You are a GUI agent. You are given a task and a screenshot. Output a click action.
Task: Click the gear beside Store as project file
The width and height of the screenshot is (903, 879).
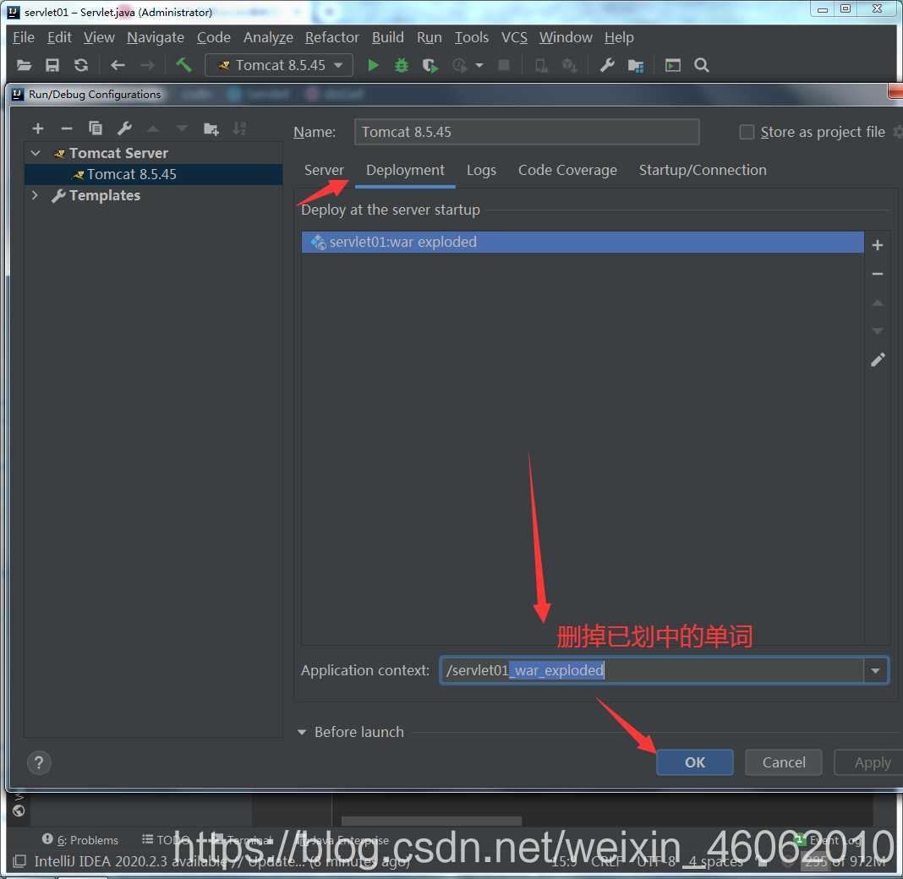(x=897, y=132)
